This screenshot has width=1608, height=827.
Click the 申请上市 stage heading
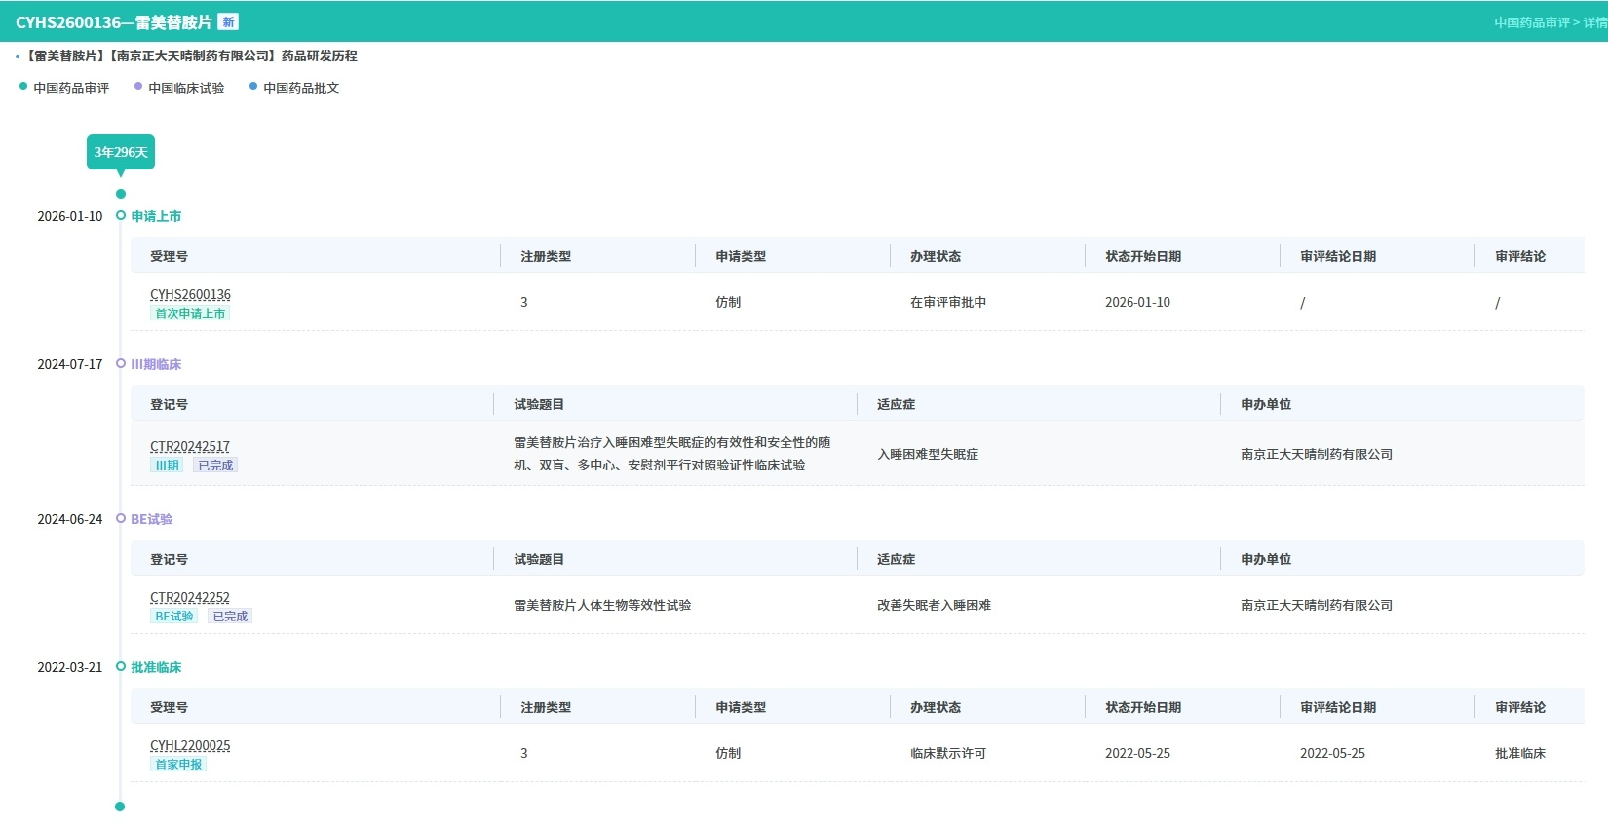[156, 216]
